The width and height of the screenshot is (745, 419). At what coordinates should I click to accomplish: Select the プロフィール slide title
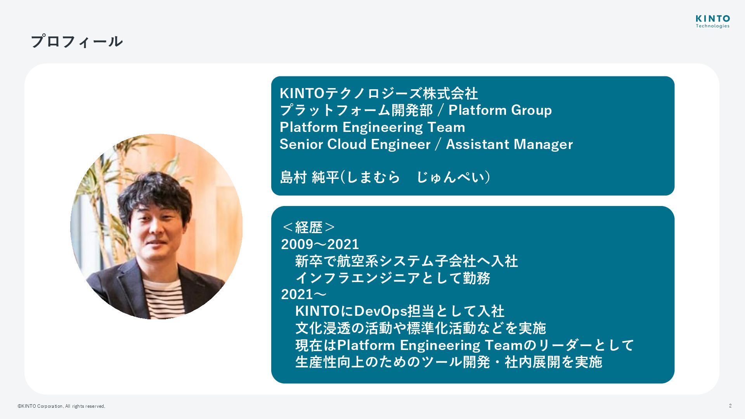[77, 42]
